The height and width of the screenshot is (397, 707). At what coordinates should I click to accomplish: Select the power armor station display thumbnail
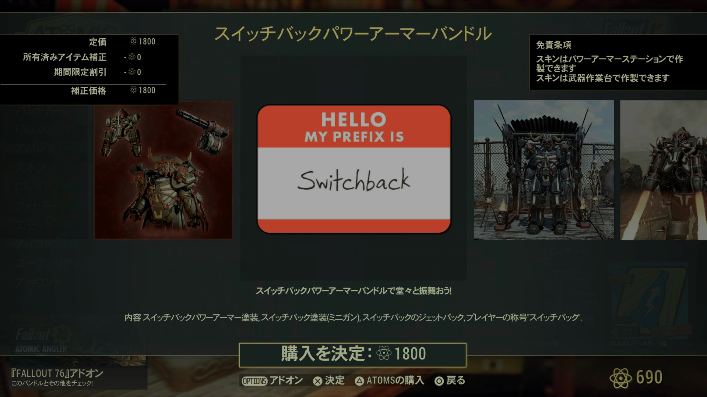click(x=544, y=170)
